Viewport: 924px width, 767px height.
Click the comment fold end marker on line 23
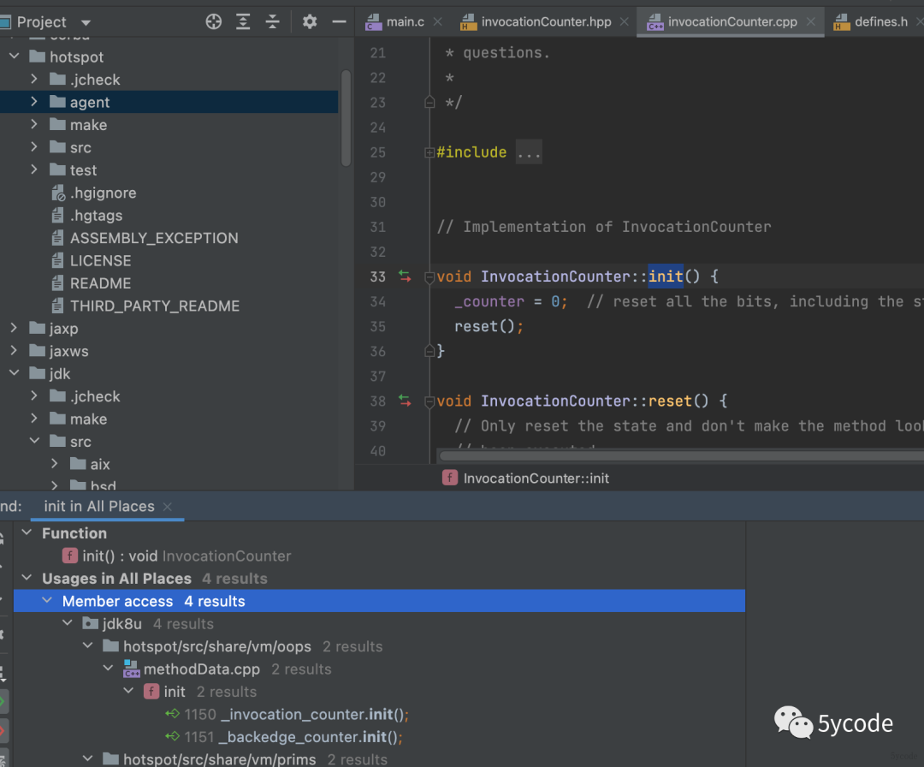click(429, 102)
